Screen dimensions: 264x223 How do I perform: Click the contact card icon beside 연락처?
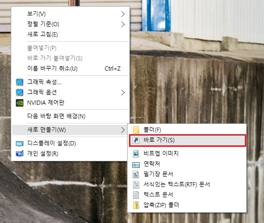[136, 165]
